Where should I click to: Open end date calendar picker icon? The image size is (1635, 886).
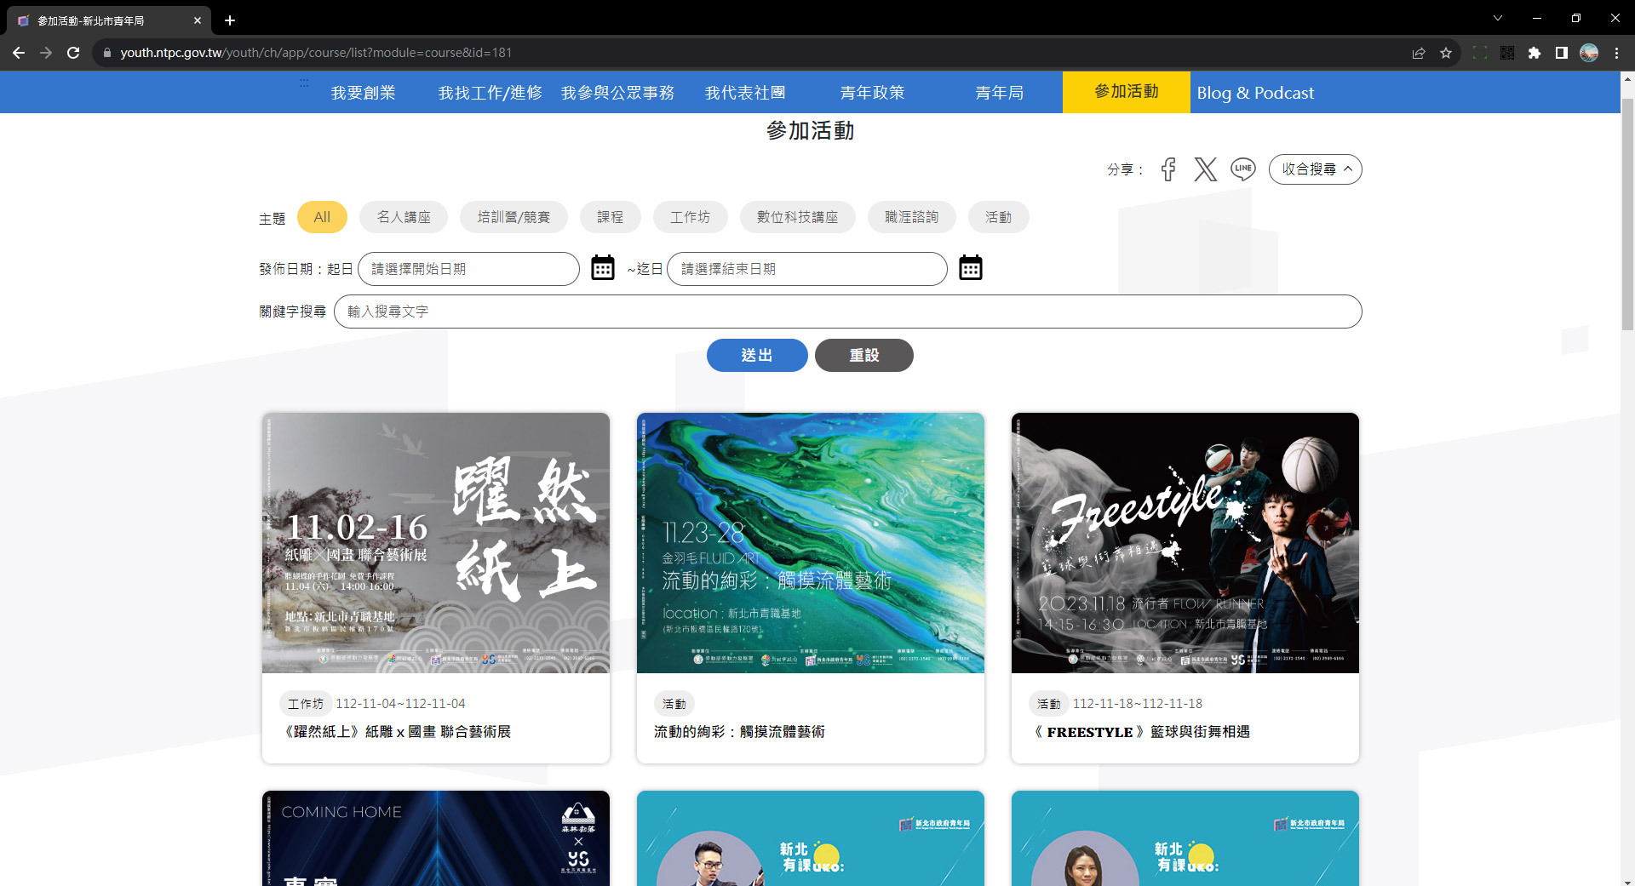pos(971,268)
